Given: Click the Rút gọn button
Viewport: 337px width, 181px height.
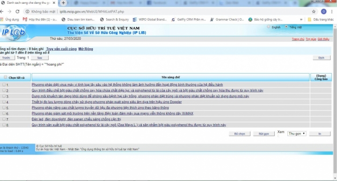Looking at the screenshot, I should coord(264,134).
